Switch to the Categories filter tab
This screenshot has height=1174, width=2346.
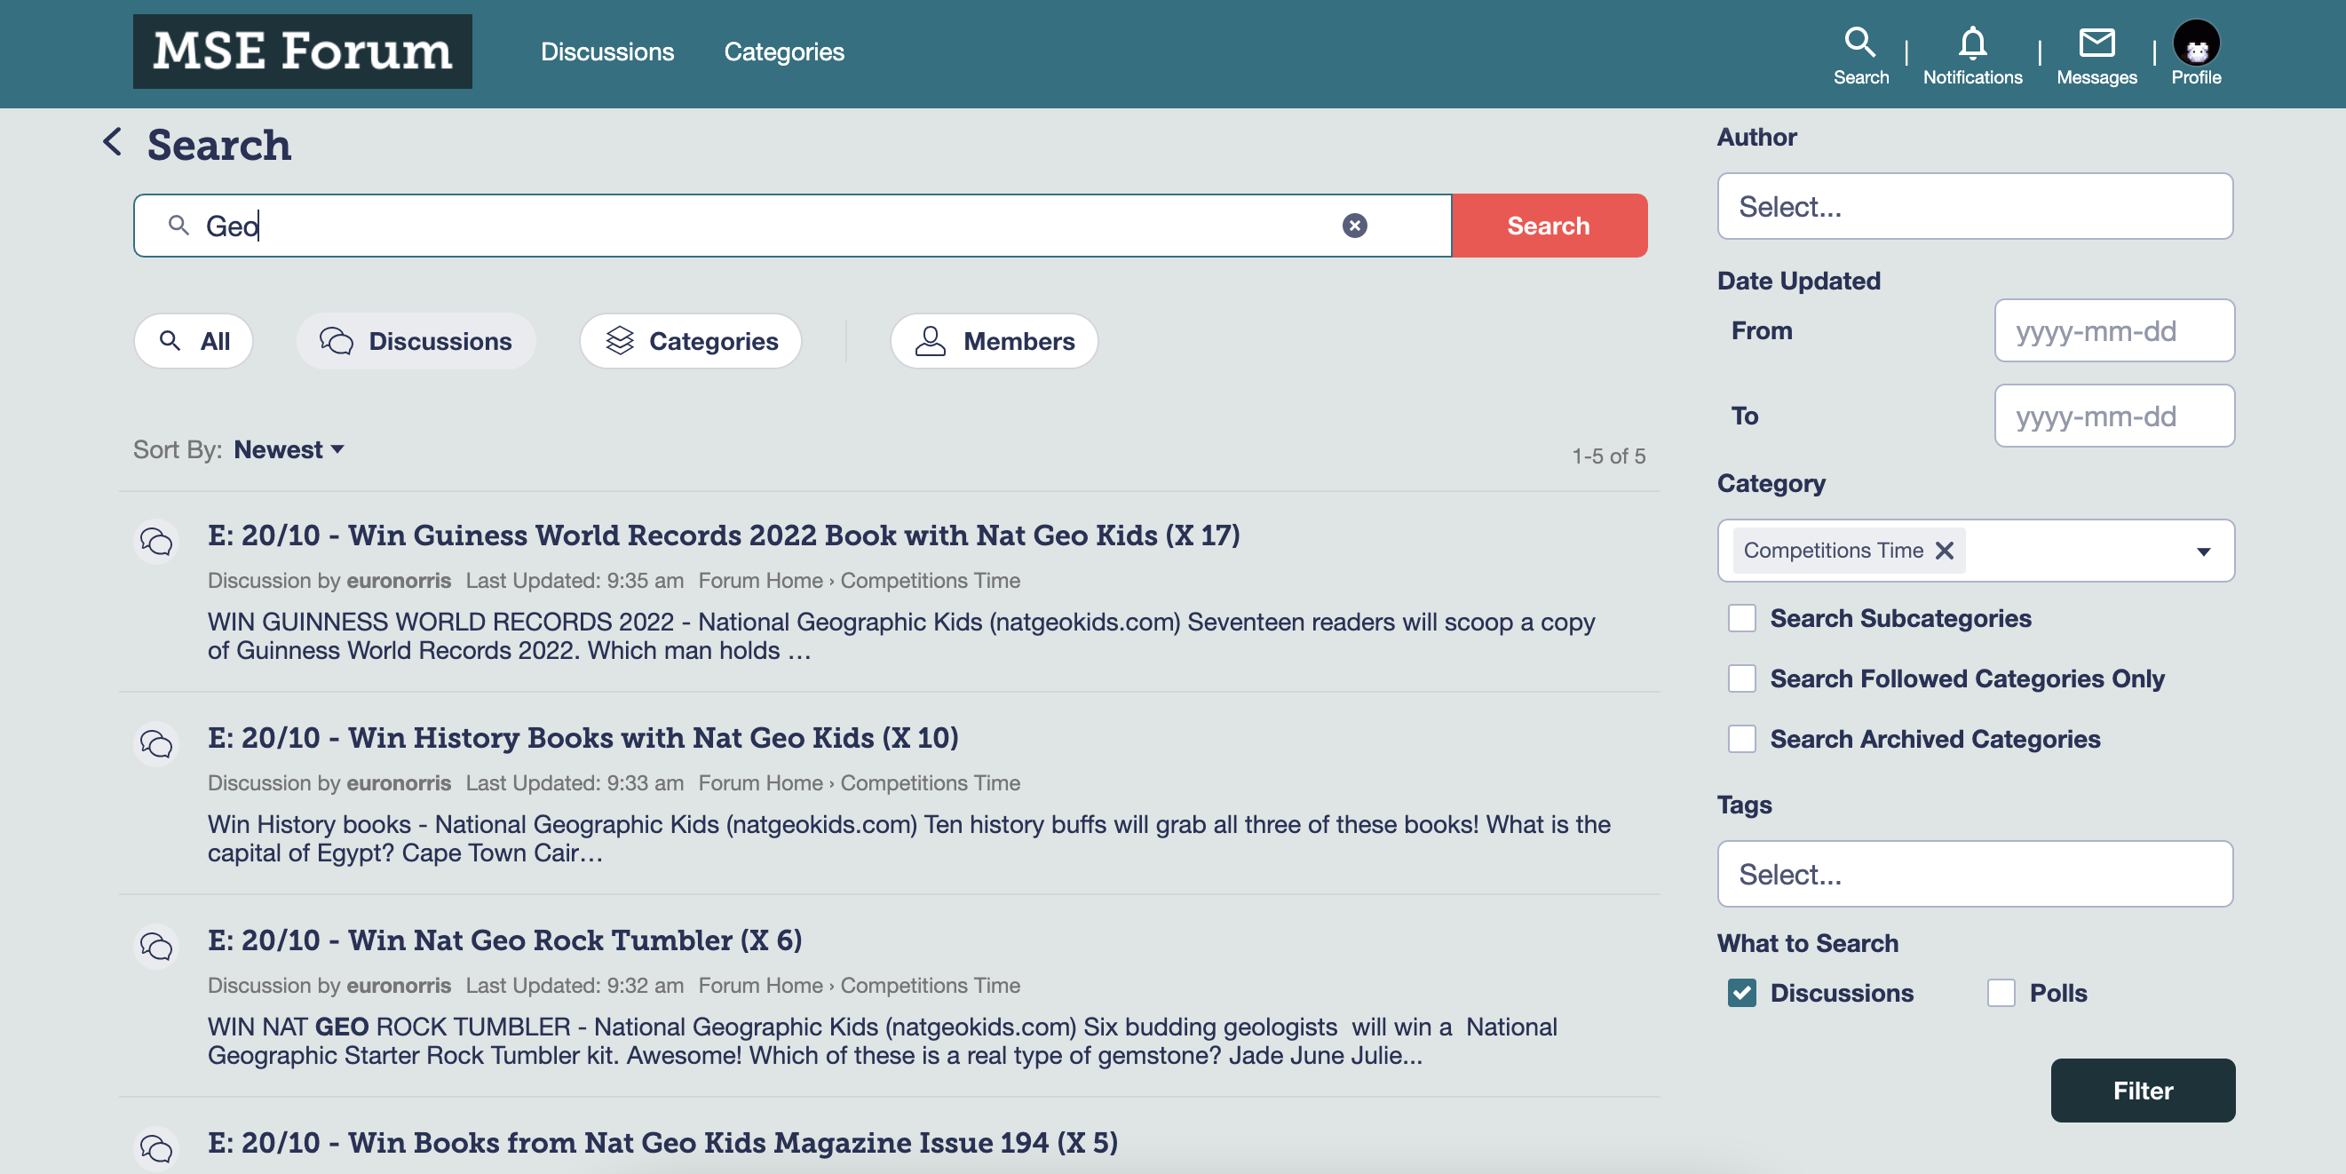(x=690, y=342)
